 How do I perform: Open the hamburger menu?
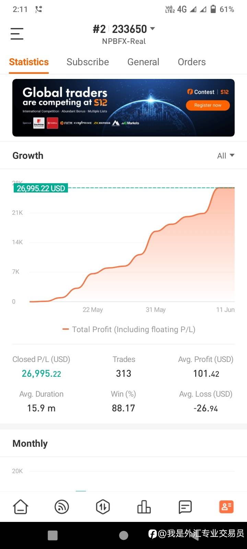[17, 34]
